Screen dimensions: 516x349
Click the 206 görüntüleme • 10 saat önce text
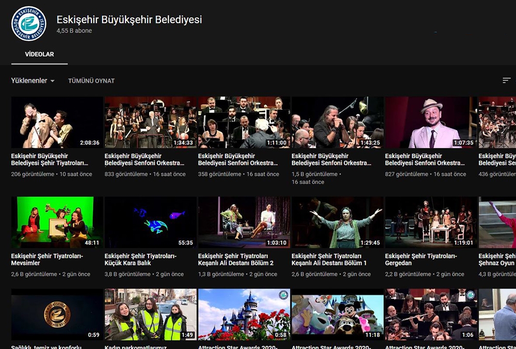click(52, 174)
